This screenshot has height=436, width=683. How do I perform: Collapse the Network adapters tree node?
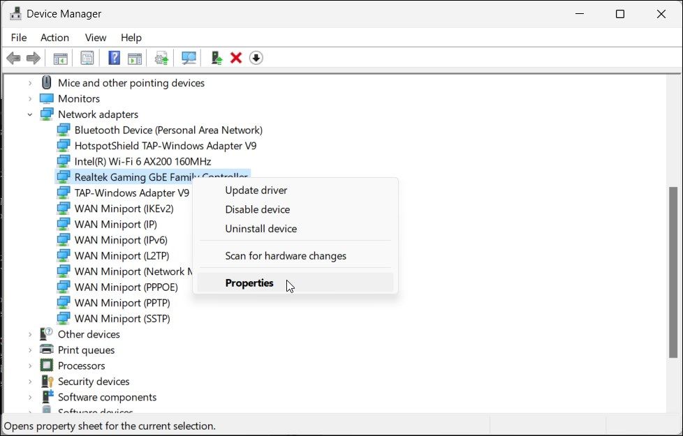(x=30, y=114)
